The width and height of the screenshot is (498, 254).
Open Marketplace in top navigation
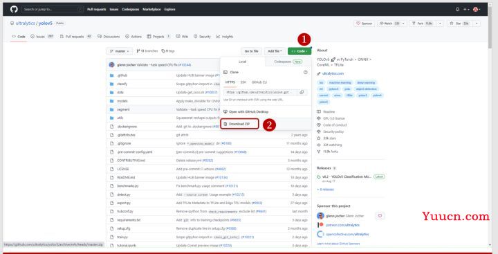(x=151, y=10)
